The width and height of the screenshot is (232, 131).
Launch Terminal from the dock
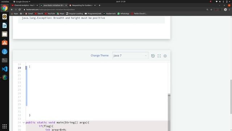point(5,60)
